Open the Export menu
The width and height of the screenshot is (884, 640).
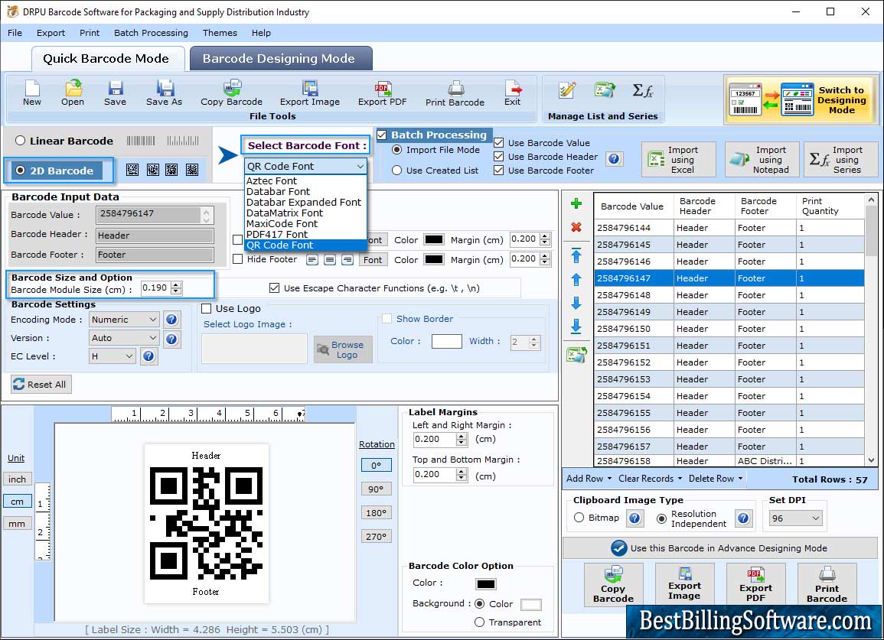pyautogui.click(x=51, y=33)
